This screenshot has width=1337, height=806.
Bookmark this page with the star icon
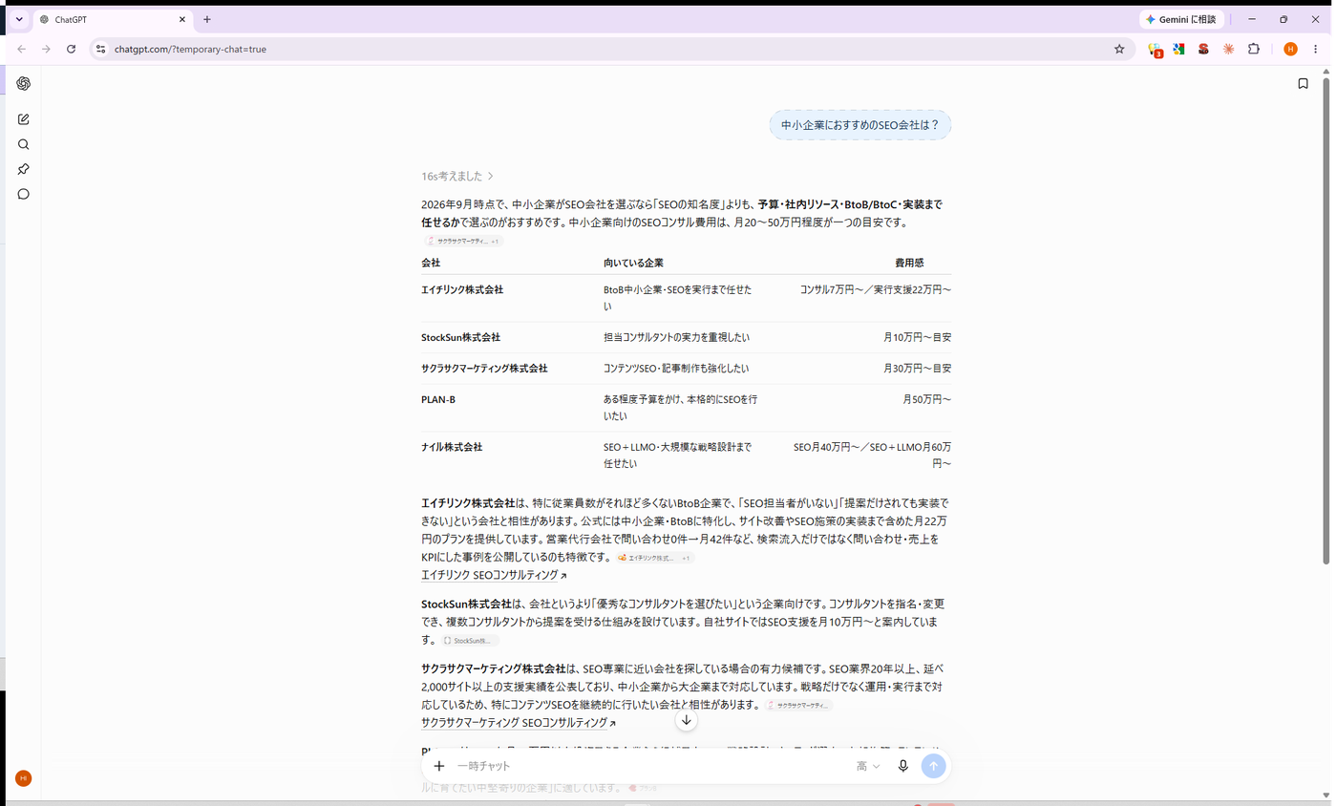[x=1119, y=49]
